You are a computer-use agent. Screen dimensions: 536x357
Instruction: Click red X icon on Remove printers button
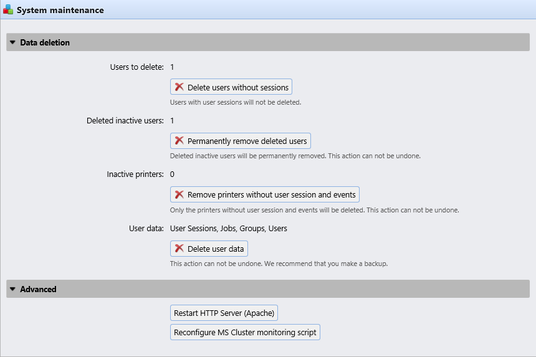click(179, 194)
